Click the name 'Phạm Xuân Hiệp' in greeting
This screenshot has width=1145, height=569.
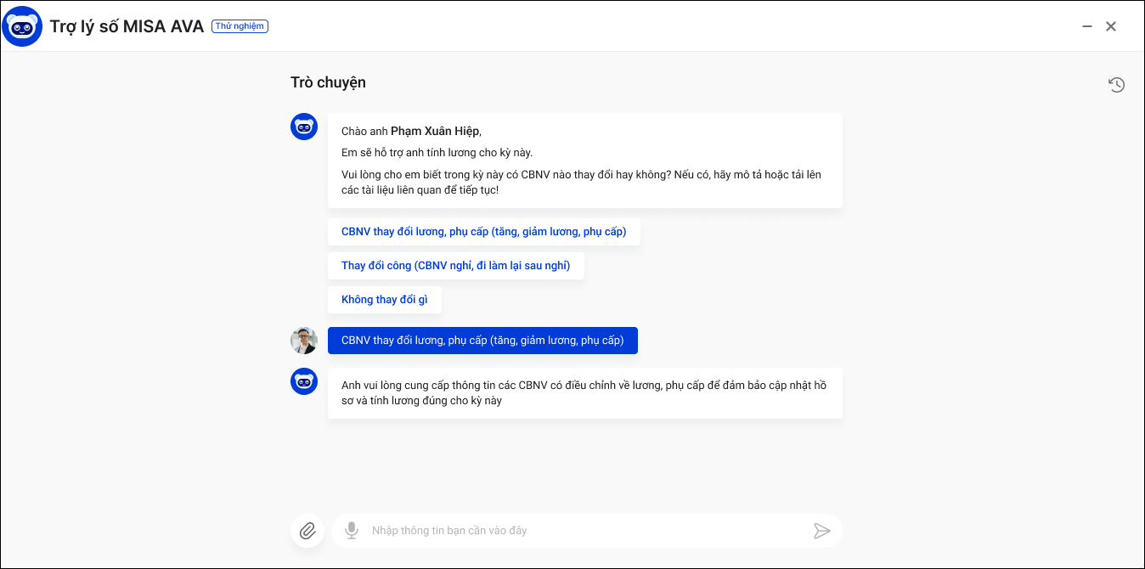tap(435, 131)
